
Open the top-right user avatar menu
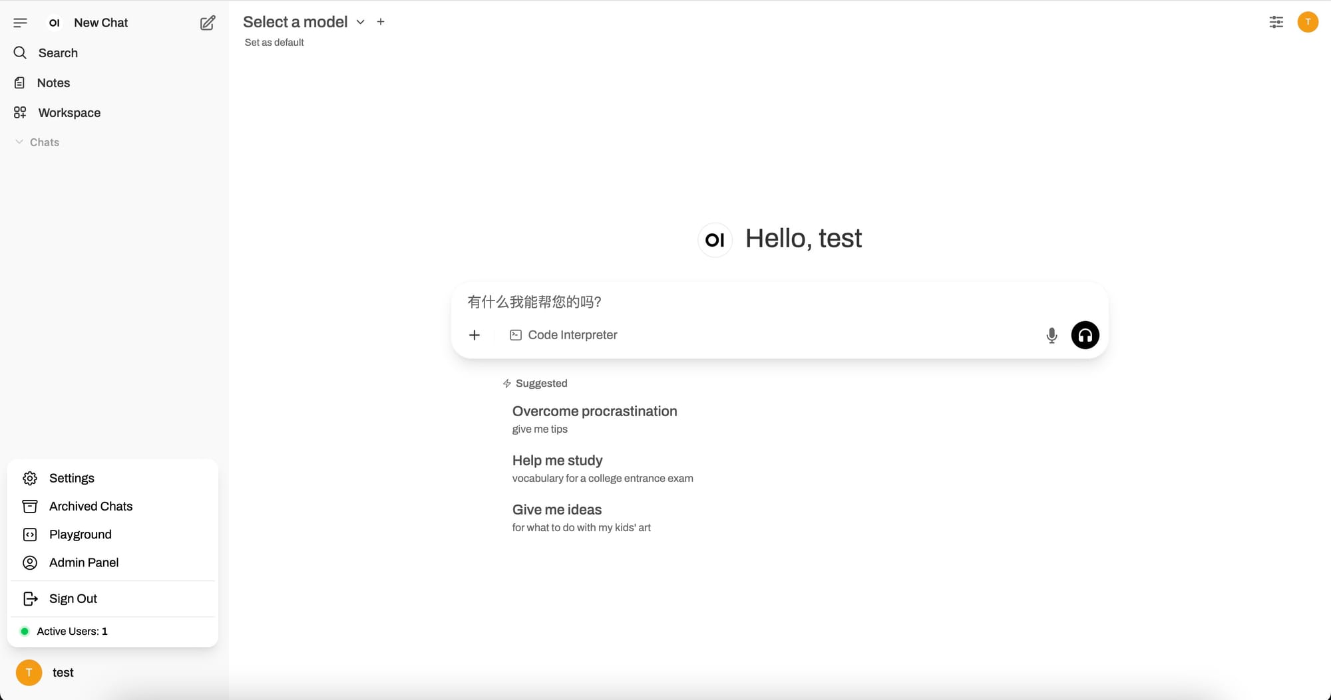pos(1308,22)
